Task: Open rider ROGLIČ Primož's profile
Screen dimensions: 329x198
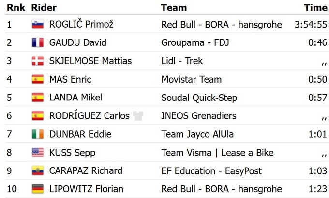Action: point(81,25)
